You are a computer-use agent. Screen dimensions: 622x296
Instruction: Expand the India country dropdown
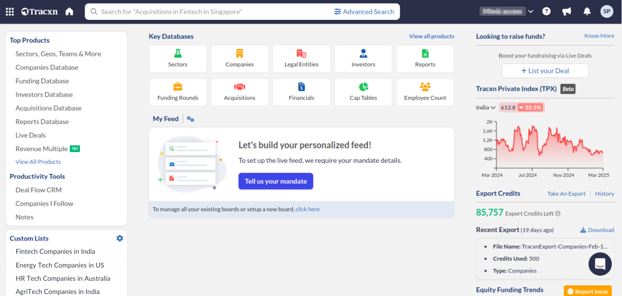click(x=486, y=107)
